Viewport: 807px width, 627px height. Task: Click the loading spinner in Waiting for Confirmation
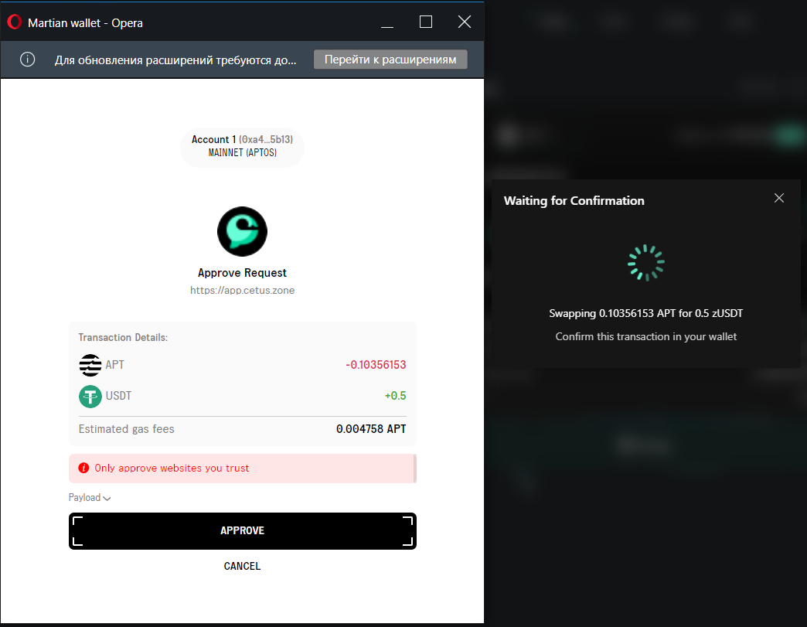tap(645, 262)
